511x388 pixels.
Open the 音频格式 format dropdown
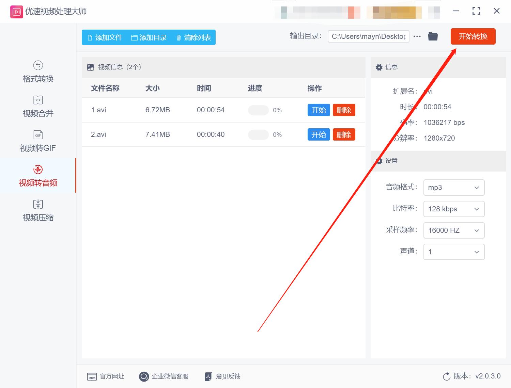[x=454, y=188]
